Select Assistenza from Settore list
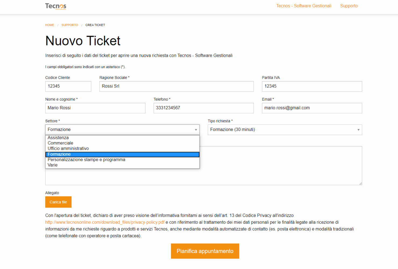 (x=122, y=138)
